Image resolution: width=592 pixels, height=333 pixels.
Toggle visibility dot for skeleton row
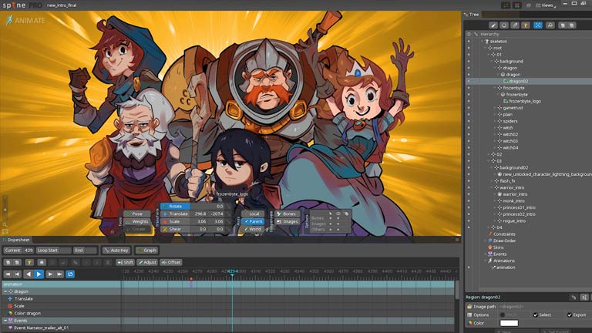[x=469, y=41]
